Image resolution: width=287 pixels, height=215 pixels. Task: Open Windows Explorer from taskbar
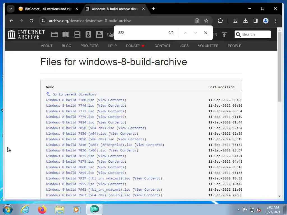pyautogui.click(x=60, y=209)
